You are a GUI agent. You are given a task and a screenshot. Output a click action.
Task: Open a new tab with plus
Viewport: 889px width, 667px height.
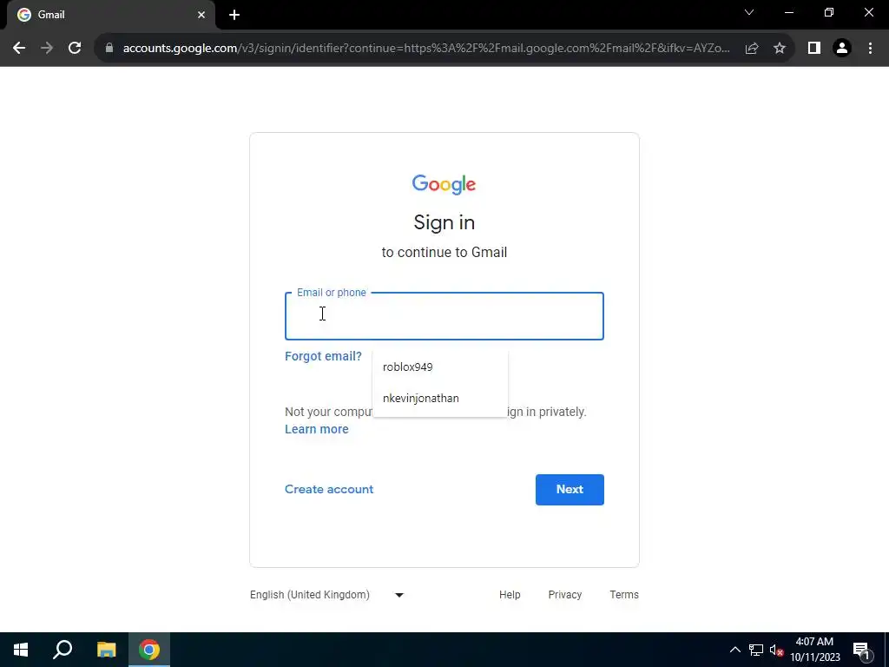pos(234,16)
